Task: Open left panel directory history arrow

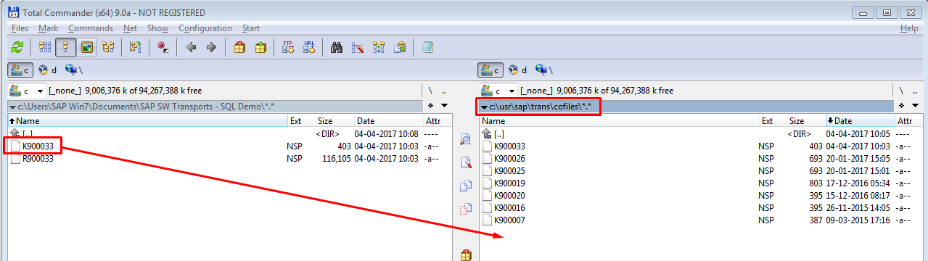Action: 445,106
